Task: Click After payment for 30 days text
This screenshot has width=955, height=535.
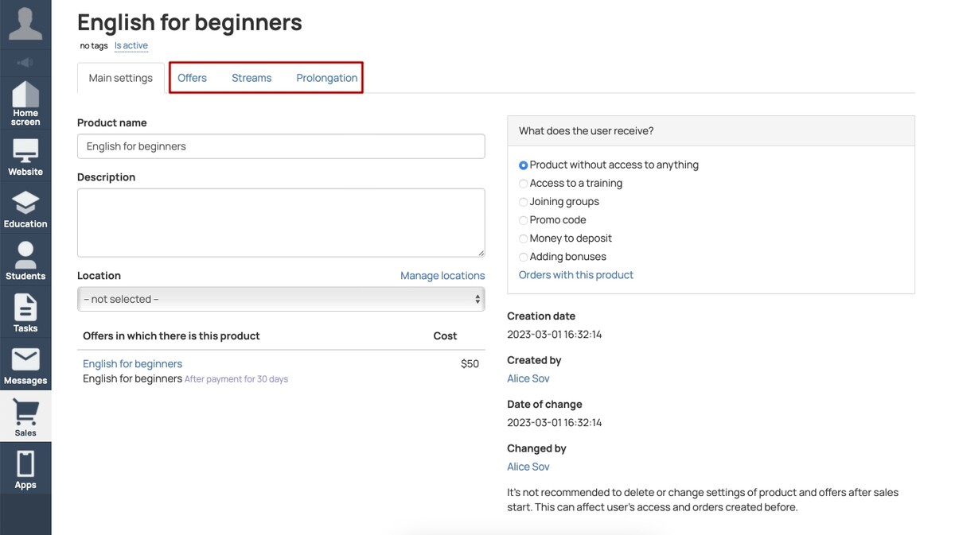Action: tap(236, 379)
